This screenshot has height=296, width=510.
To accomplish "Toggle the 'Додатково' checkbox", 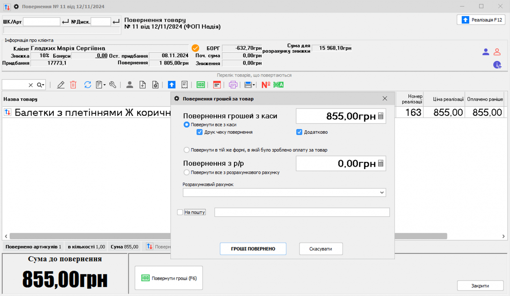I will click(299, 132).
